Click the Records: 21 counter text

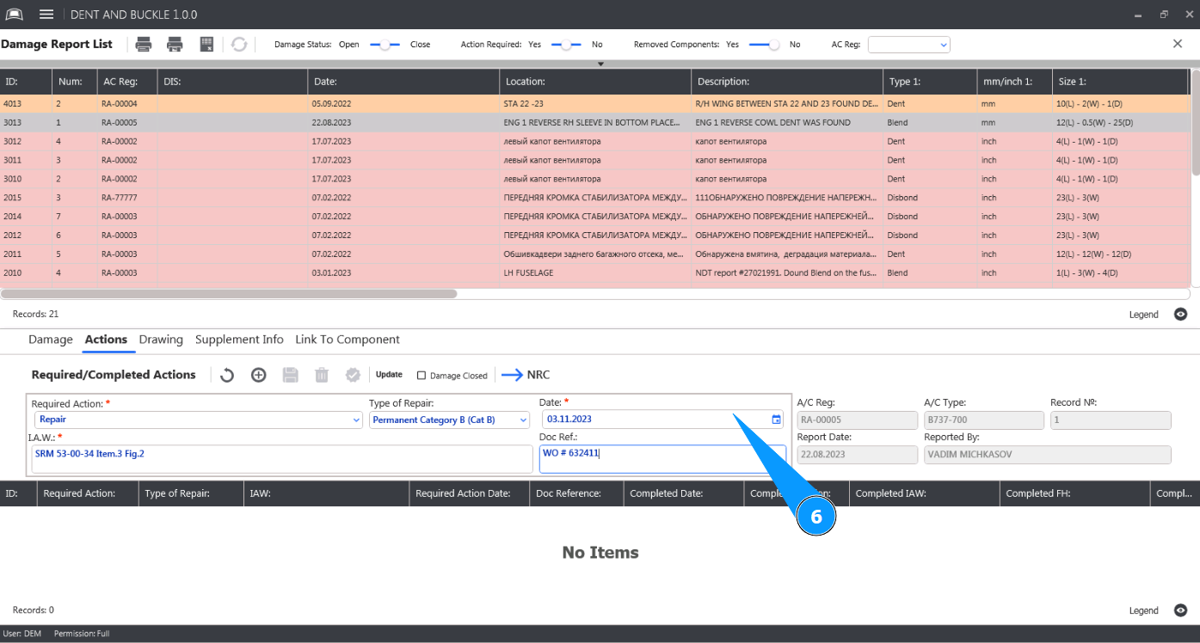[35, 315]
